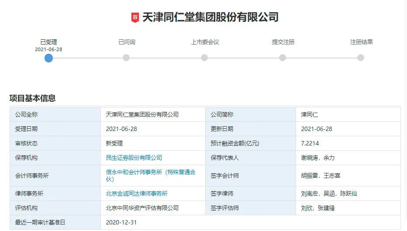
Task: Click the 提交注册 stage label
Action: 283,42
